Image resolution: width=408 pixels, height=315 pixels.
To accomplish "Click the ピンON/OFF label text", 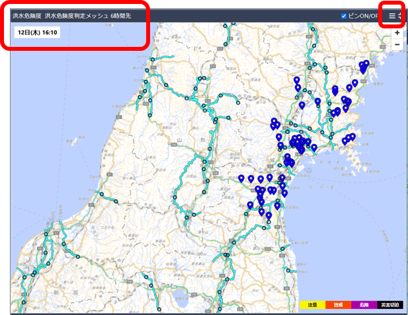I will [363, 16].
